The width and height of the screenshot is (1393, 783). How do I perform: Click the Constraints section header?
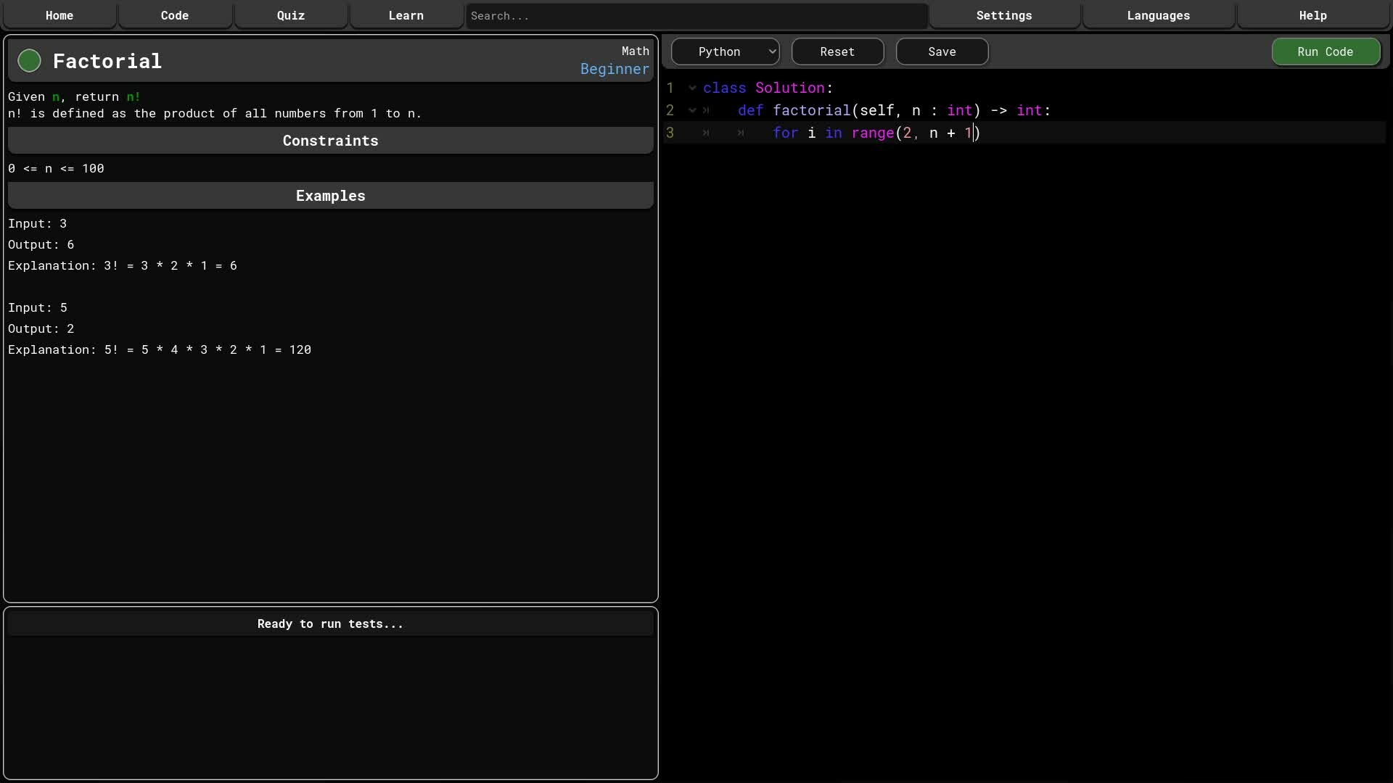click(330, 141)
